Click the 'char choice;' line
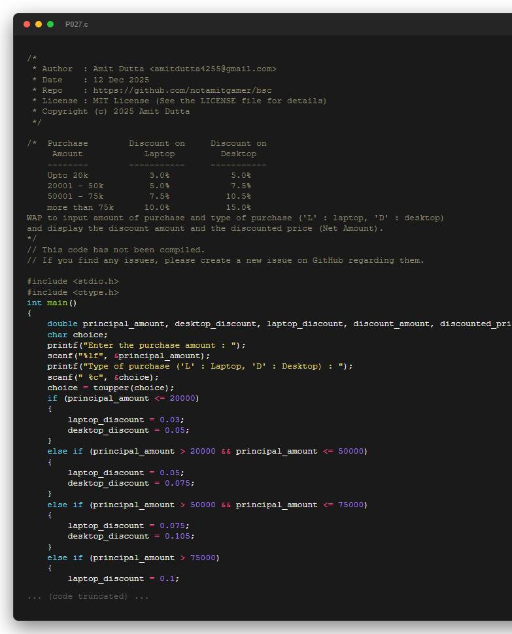This screenshot has width=512, height=634. point(78,335)
